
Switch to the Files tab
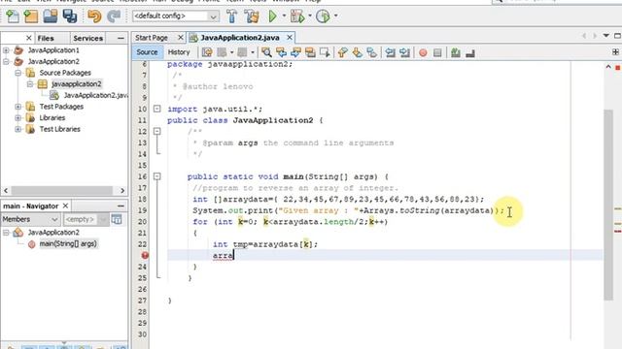point(46,39)
